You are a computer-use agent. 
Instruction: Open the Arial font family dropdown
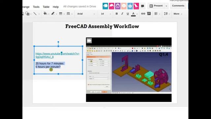pos(86,14)
